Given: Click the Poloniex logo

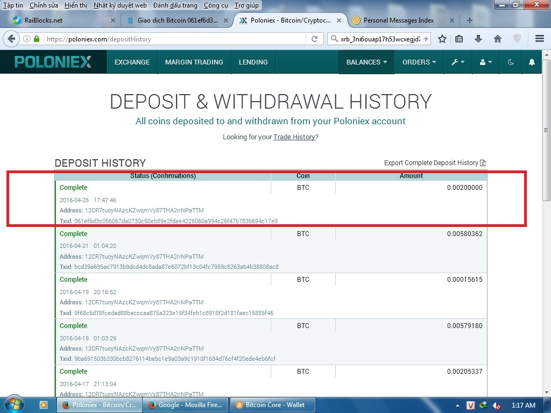Looking at the screenshot, I should click(x=53, y=62).
